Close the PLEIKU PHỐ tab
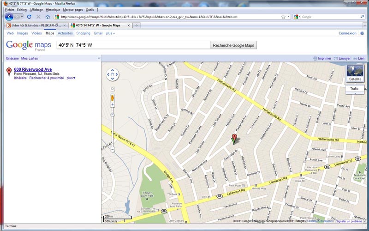This screenshot has width=369, height=231. [x=65, y=25]
